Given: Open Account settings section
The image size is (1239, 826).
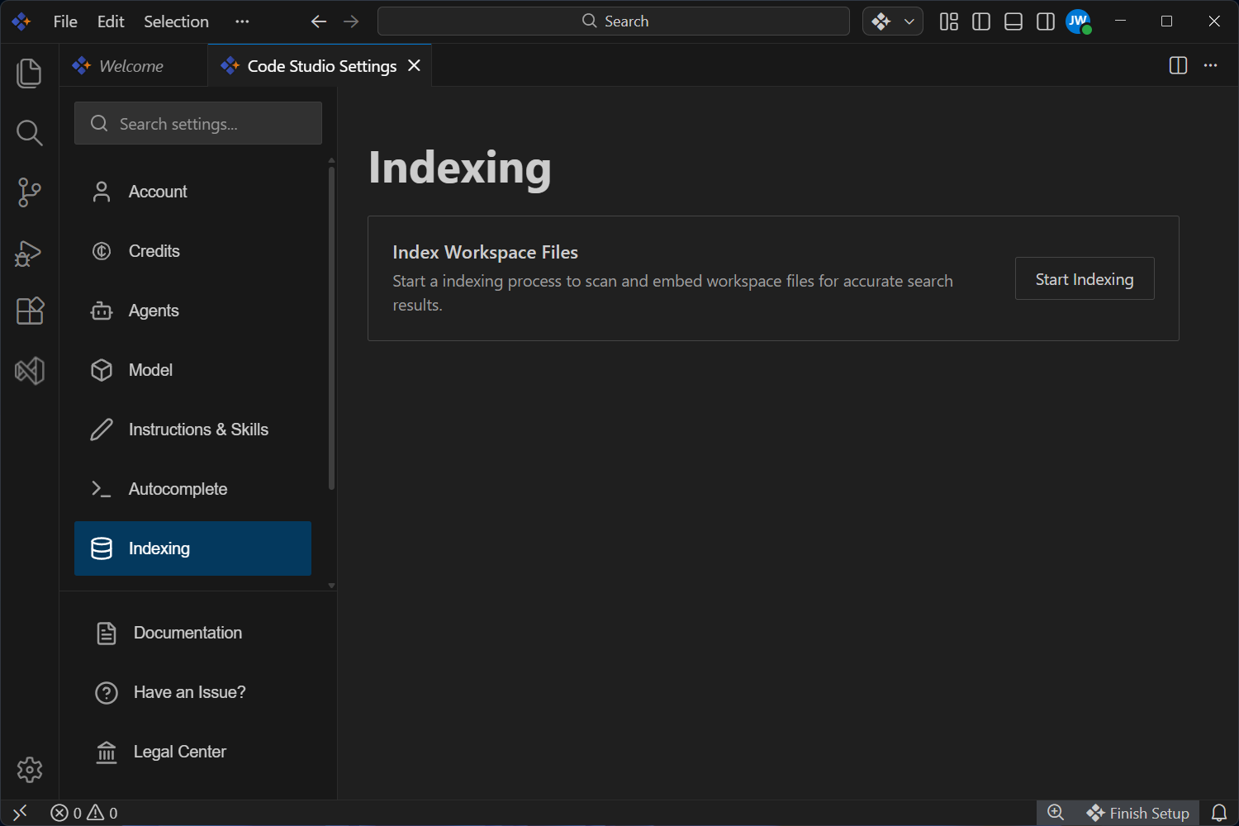Looking at the screenshot, I should [192, 192].
